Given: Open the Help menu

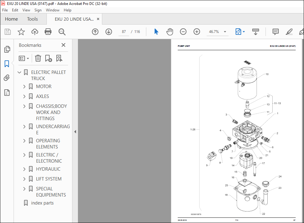Looking at the screenshot, I should point(67,10).
